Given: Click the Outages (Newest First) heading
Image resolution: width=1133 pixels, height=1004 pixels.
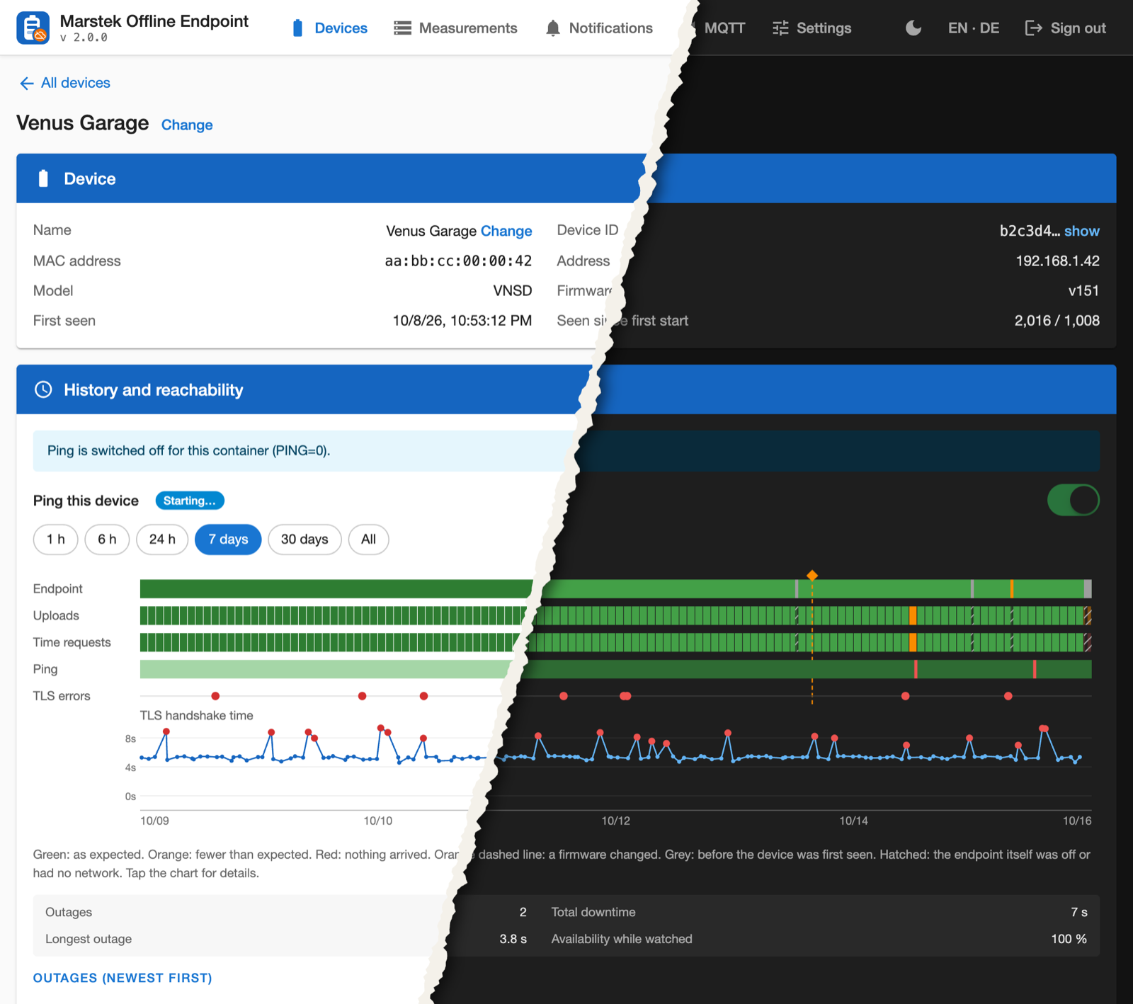Looking at the screenshot, I should pos(123,978).
